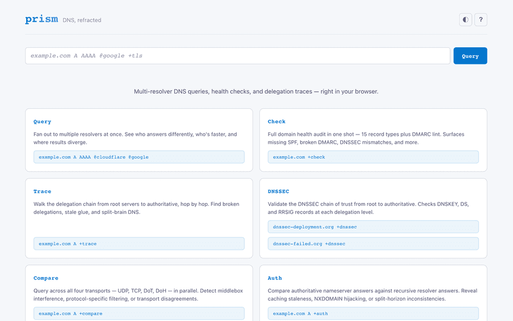Click the Check card heading
Image resolution: width=513 pixels, height=321 pixels.
tap(276, 121)
